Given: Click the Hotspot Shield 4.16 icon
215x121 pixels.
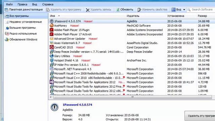Looking at the screenshot, I should [x=51, y=61].
